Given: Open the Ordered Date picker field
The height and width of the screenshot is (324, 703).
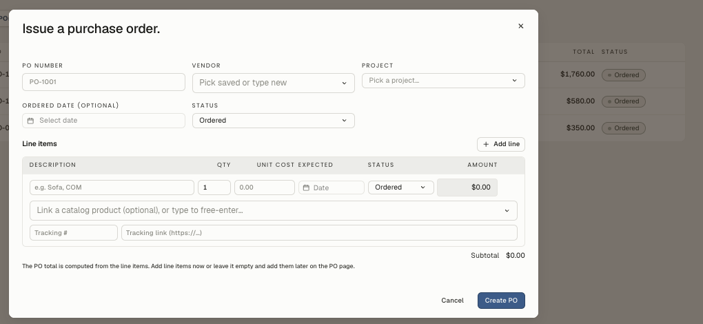Looking at the screenshot, I should pos(103,121).
